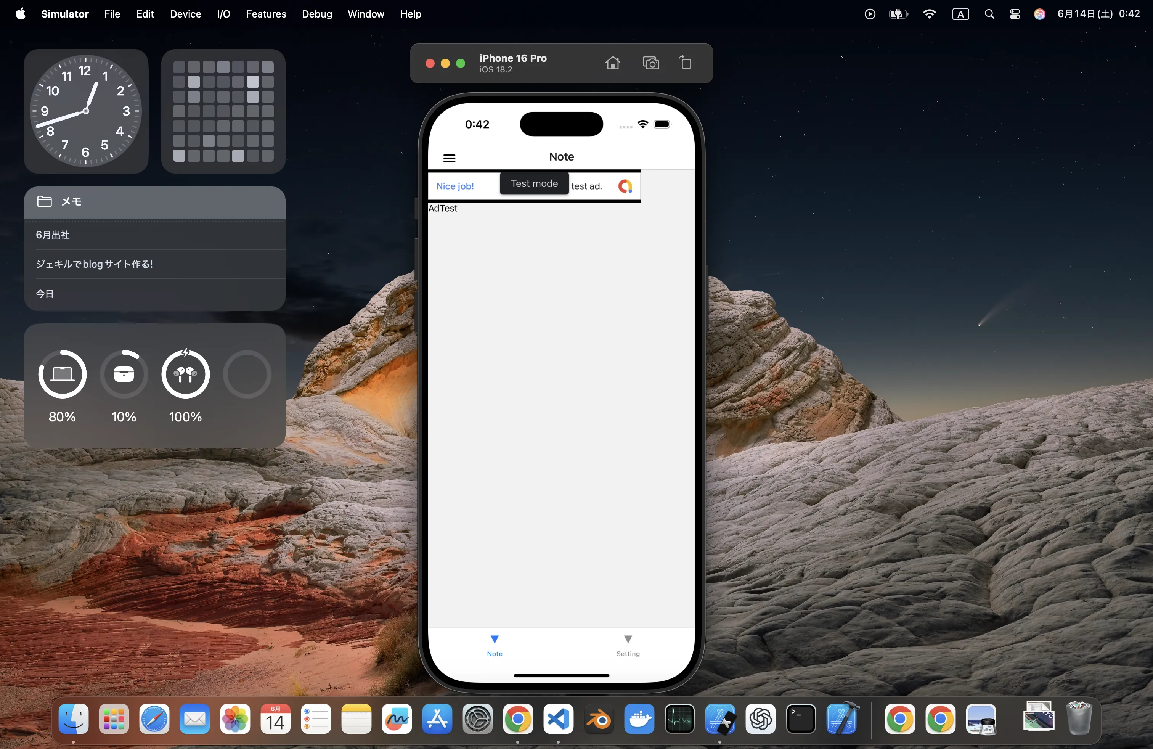1153x749 pixels.
Task: Launch Docker from the dock
Action: pyautogui.click(x=639, y=719)
